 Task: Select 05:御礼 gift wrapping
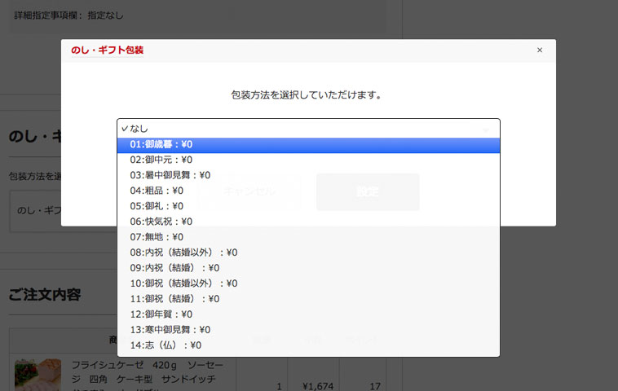pos(157,206)
